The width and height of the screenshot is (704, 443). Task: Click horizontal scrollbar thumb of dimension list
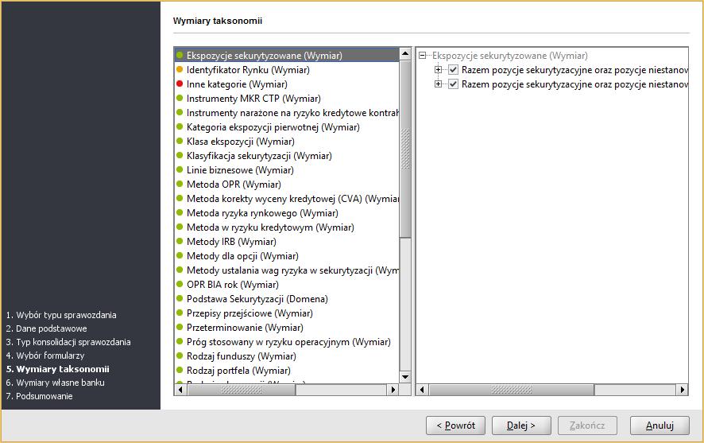pos(241,390)
